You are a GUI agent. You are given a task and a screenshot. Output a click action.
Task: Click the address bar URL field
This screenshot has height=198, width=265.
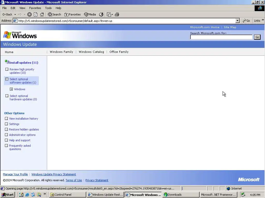click(126, 21)
